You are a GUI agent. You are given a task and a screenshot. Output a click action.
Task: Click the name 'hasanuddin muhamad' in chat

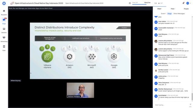(x=166, y=28)
